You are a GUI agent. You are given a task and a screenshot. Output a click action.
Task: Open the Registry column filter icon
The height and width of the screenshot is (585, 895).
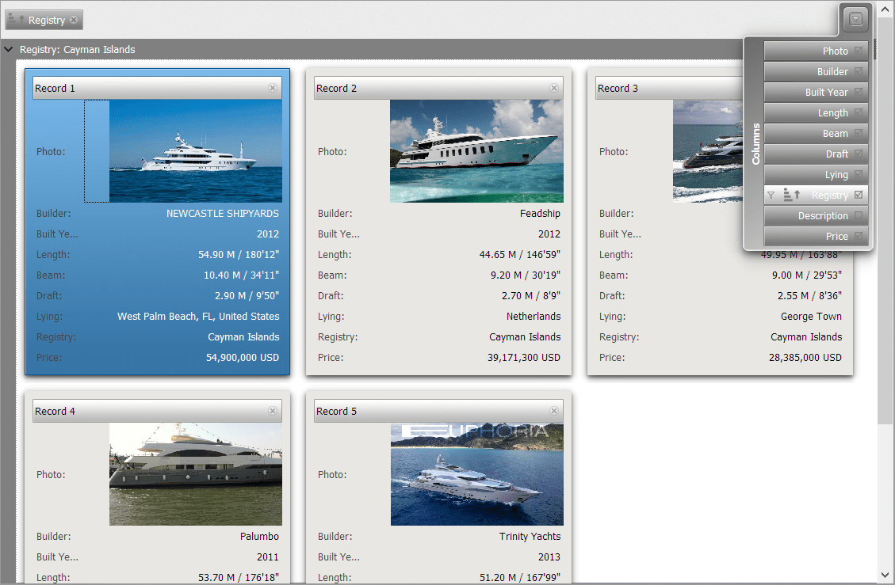771,195
